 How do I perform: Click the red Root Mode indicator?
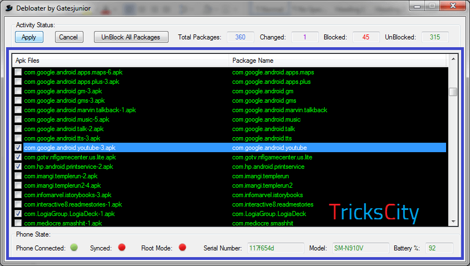click(x=182, y=247)
